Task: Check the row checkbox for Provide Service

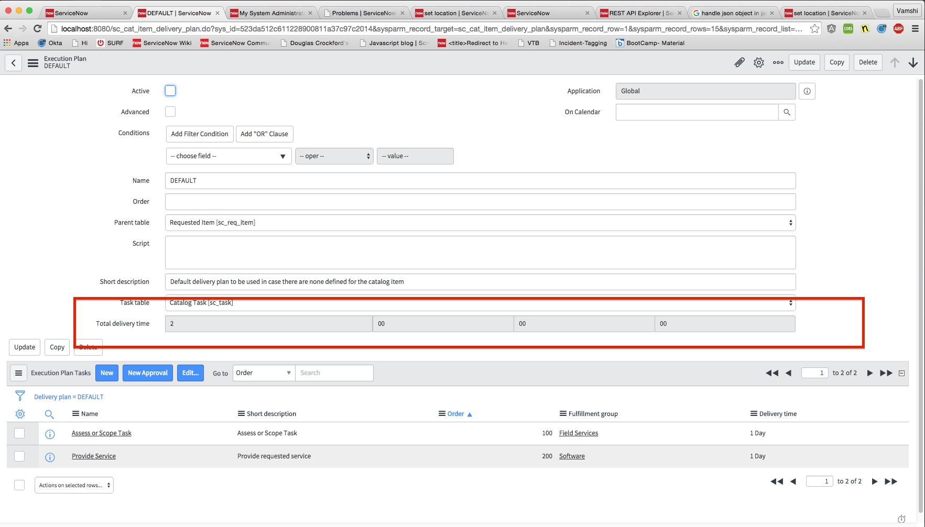Action: click(19, 456)
